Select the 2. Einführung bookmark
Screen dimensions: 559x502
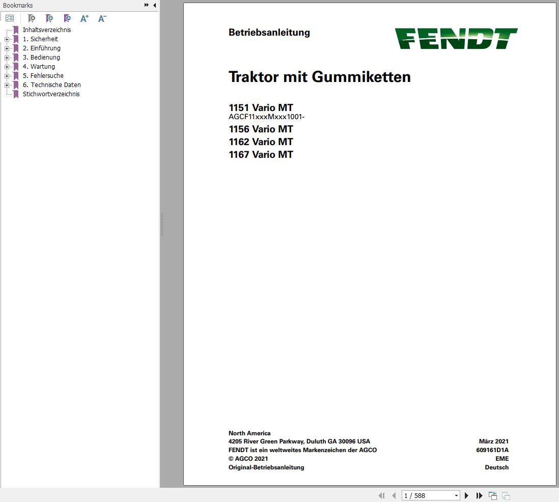[42, 48]
